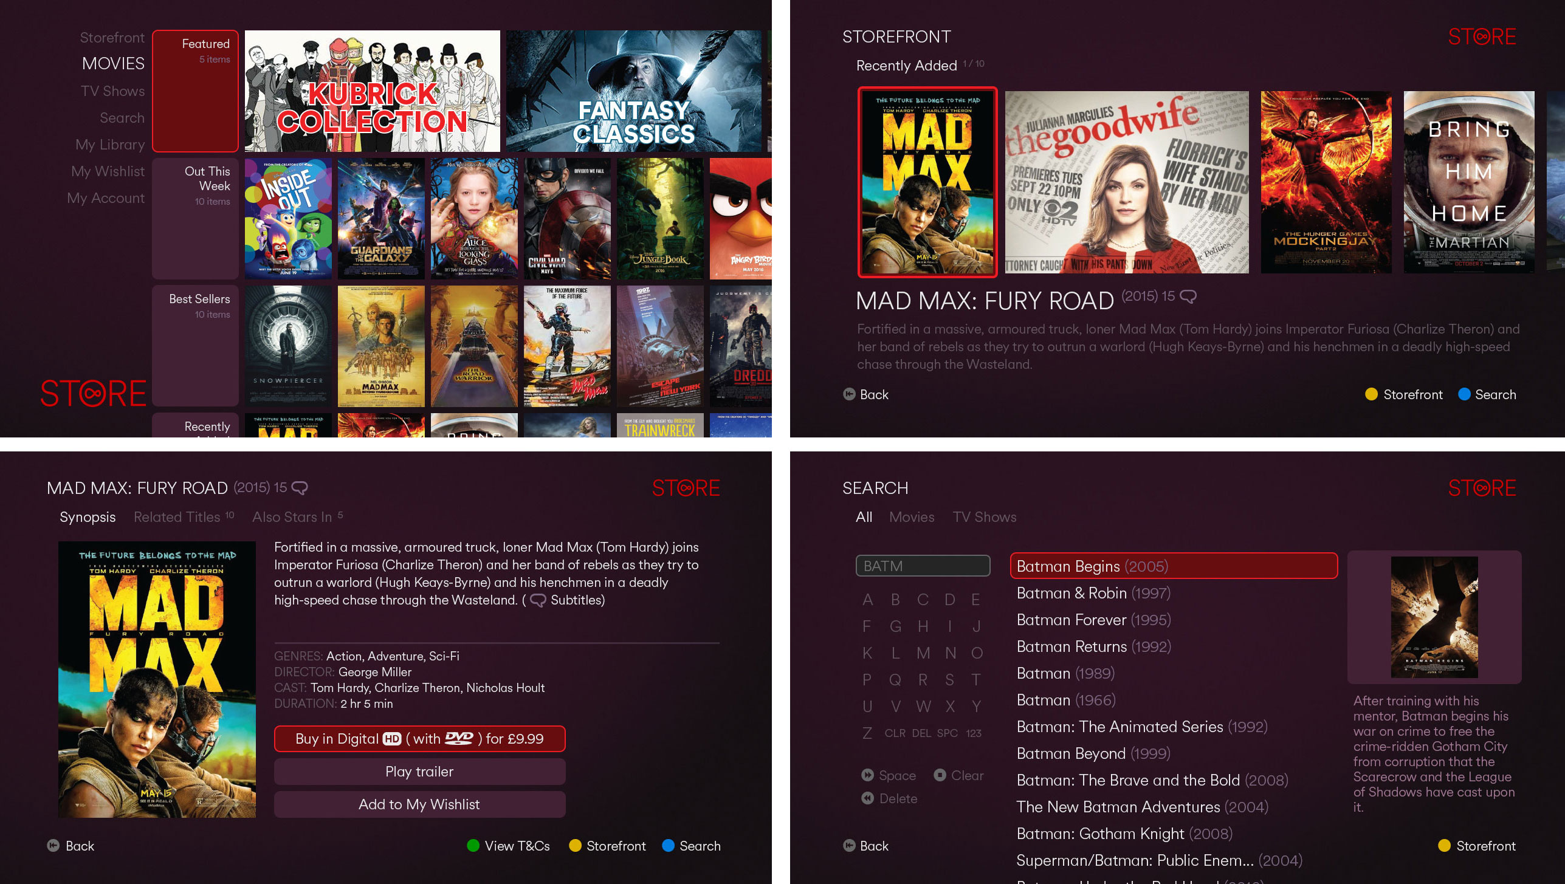Open MOVIES in the left menu

[x=113, y=64]
